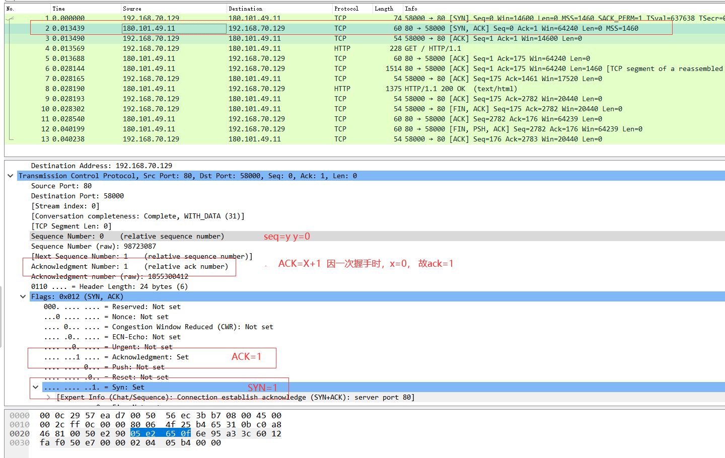
Task: Click the Destination column header
Action: (245, 9)
